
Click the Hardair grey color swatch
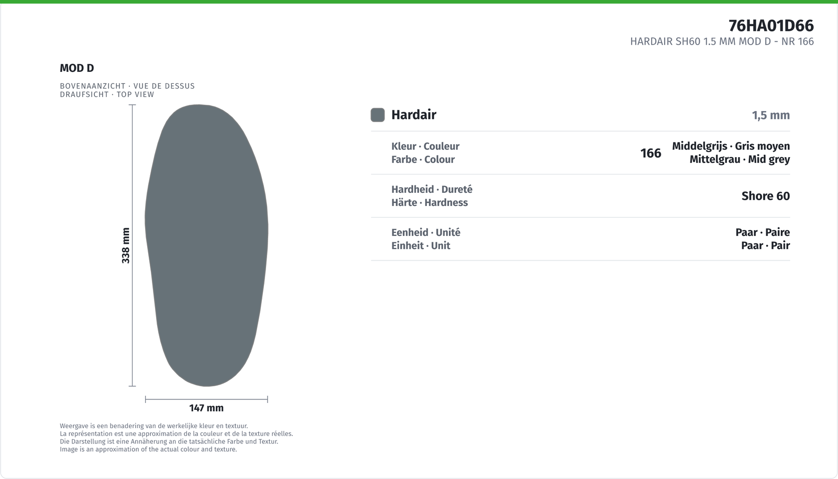click(x=378, y=115)
